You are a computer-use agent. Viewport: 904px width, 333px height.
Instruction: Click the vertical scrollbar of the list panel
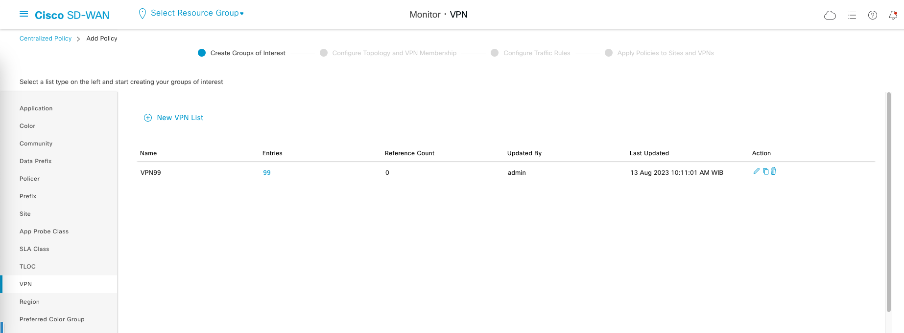pos(889,200)
